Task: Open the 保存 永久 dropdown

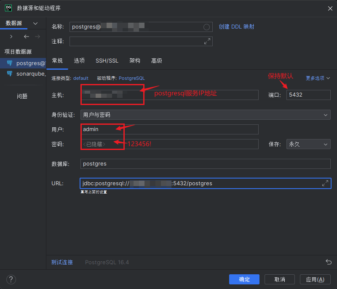Action: (308, 144)
